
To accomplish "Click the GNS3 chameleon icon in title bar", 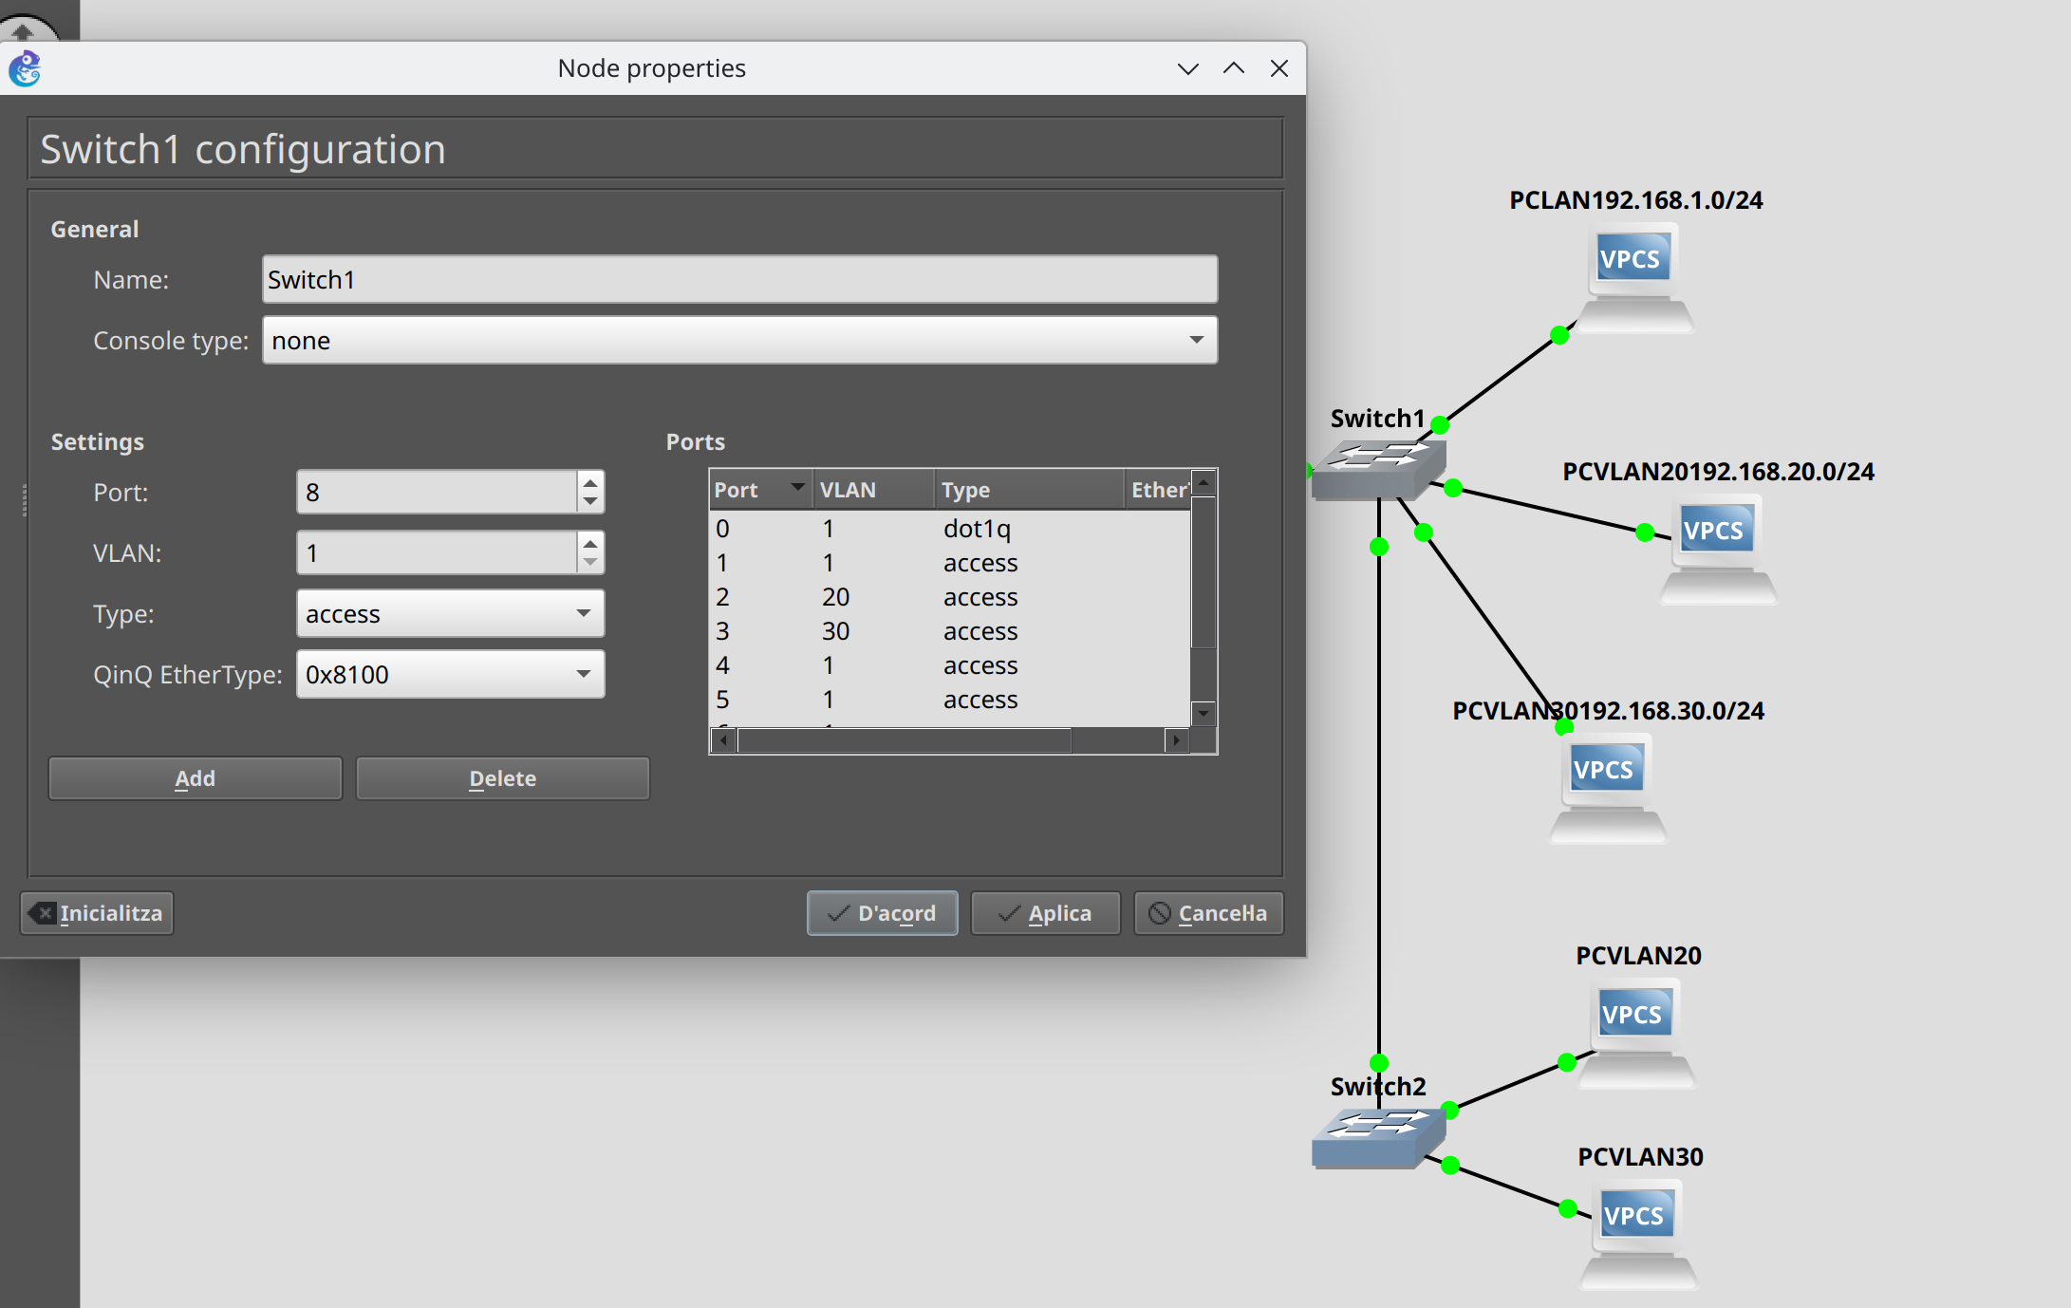I will coord(25,67).
